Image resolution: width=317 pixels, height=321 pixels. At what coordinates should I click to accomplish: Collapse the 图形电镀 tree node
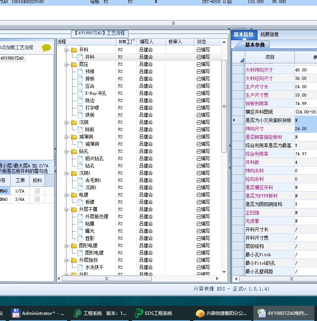(x=66, y=246)
